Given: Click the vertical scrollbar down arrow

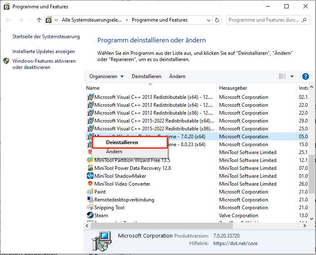Looking at the screenshot, I should [311, 218].
